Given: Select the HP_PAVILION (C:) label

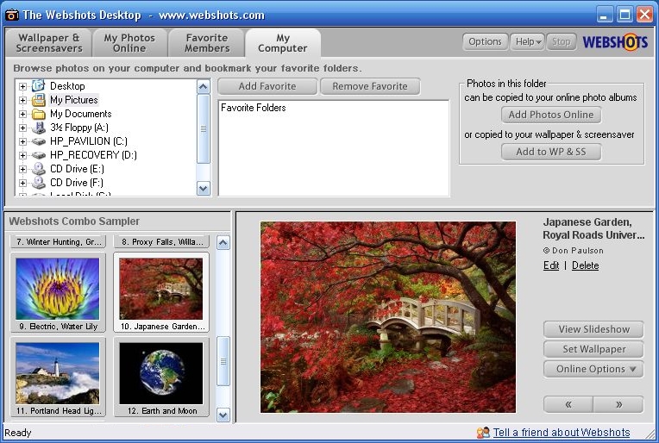Looking at the screenshot, I should click(x=89, y=141).
